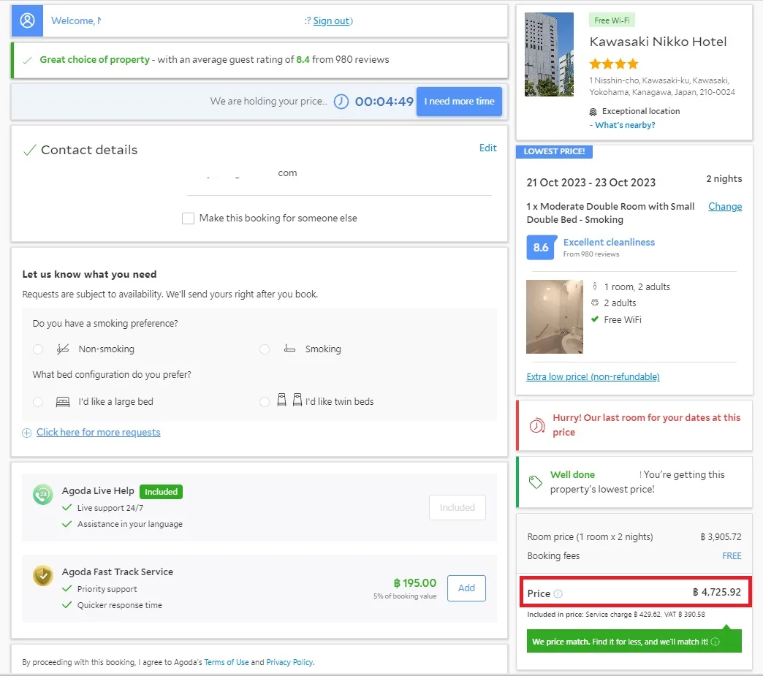
Task: Click the no-smoking cigarette icon
Action: click(x=63, y=349)
